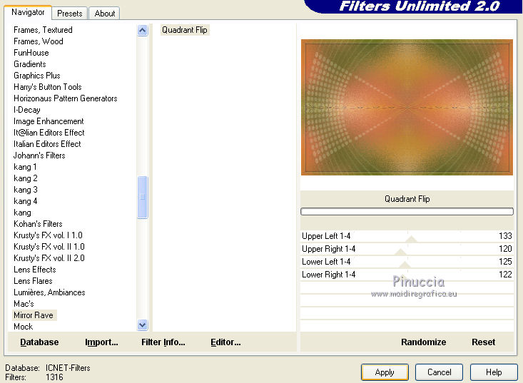Select Krusty's FX vol. I 1.0
The width and height of the screenshot is (523, 383).
tap(48, 235)
